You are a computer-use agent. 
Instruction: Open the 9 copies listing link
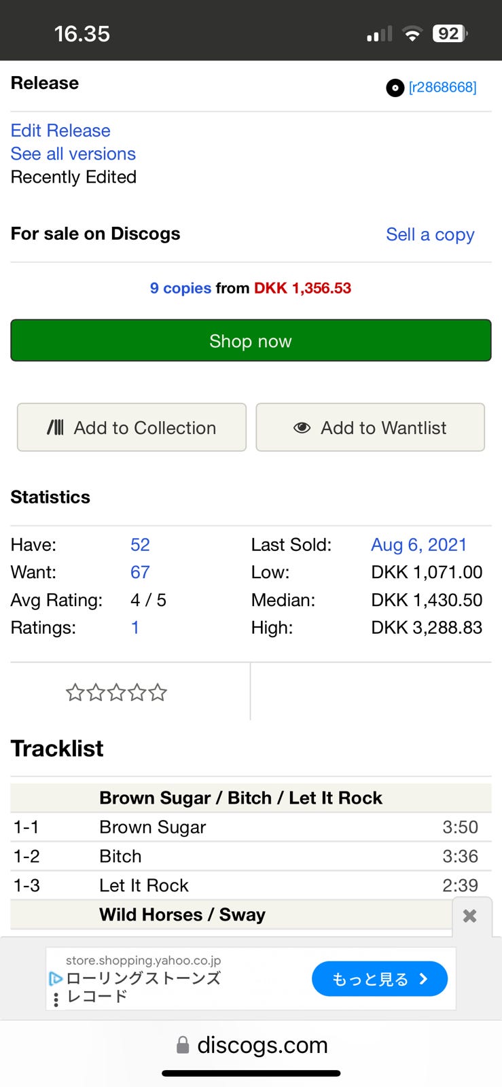(181, 288)
